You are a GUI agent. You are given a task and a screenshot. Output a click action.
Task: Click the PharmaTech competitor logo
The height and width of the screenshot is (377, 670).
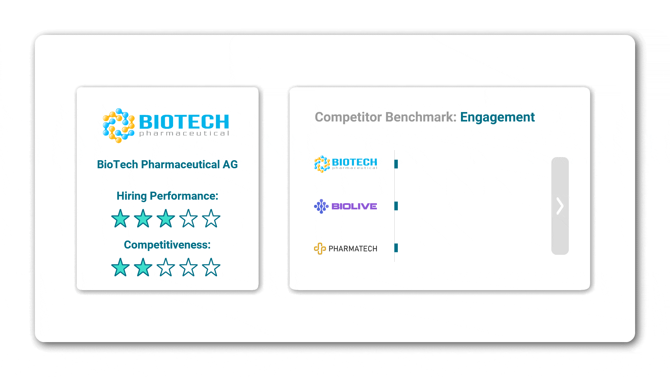[345, 249]
